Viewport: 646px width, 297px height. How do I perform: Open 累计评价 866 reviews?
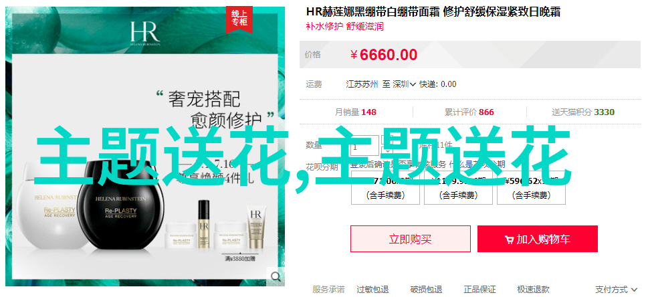[469, 112]
